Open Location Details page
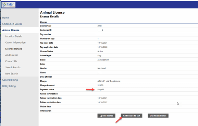198x126 pixels. tap(14, 36)
